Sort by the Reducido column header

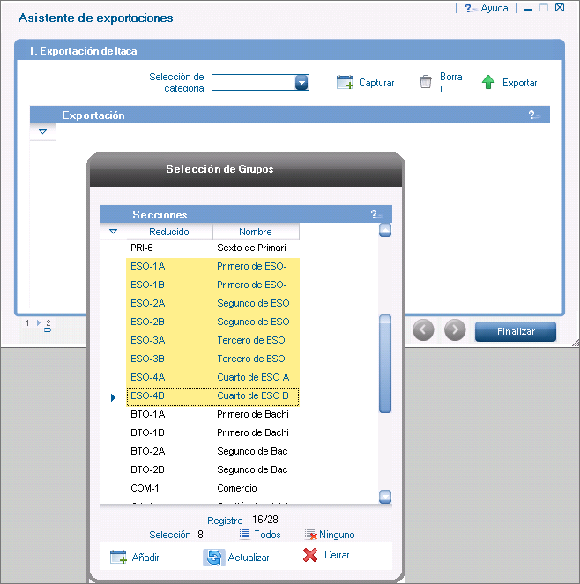point(168,232)
